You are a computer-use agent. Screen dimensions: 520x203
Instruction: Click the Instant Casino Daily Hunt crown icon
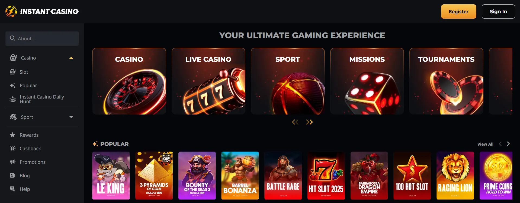coord(12,99)
